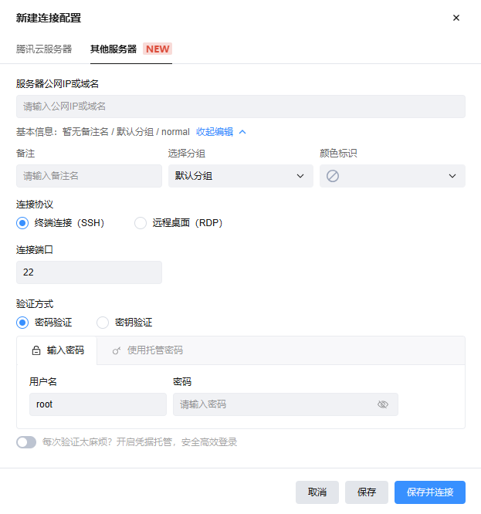This screenshot has width=481, height=514.
Task: Click the no-color circle icon
Action: pos(333,176)
